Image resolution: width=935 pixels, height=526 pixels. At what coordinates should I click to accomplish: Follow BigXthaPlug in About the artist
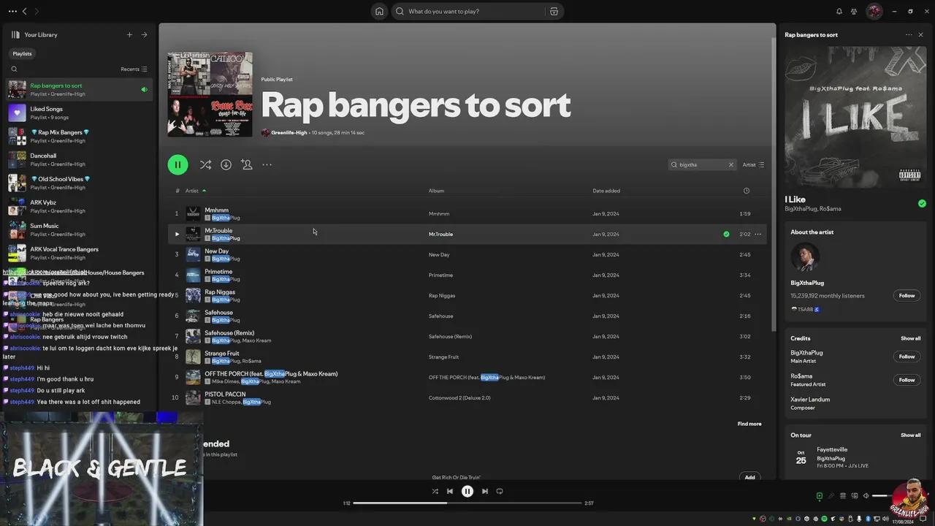pos(907,296)
